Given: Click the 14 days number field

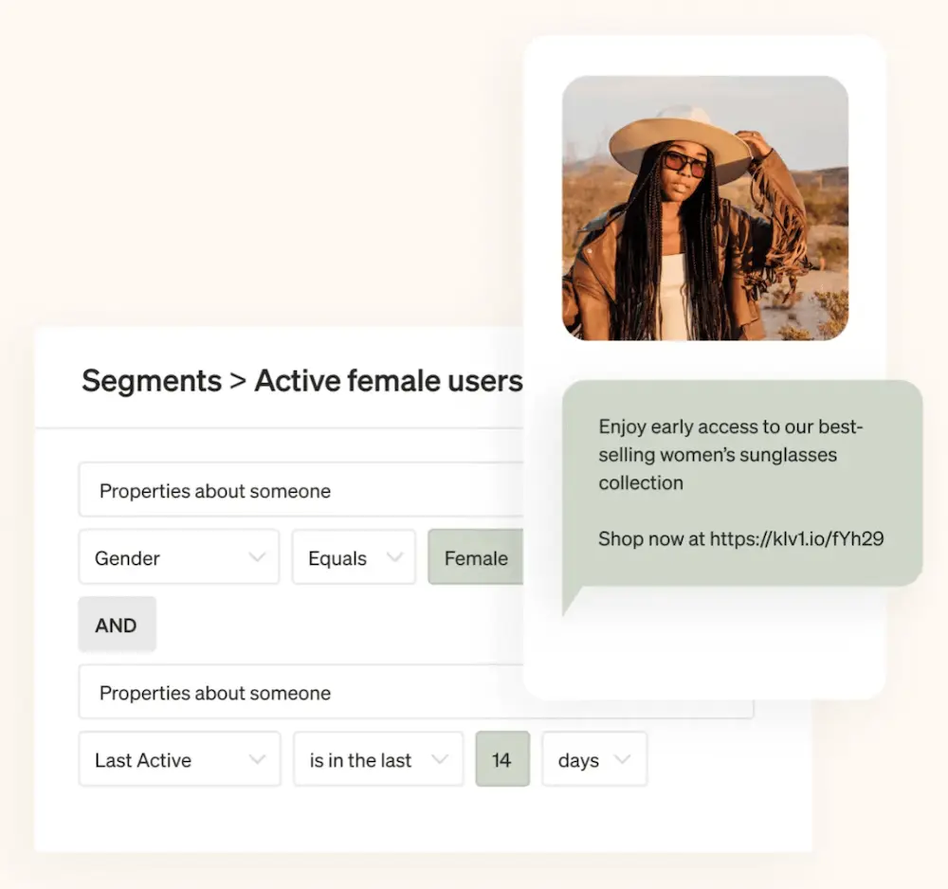Looking at the screenshot, I should click(x=501, y=759).
